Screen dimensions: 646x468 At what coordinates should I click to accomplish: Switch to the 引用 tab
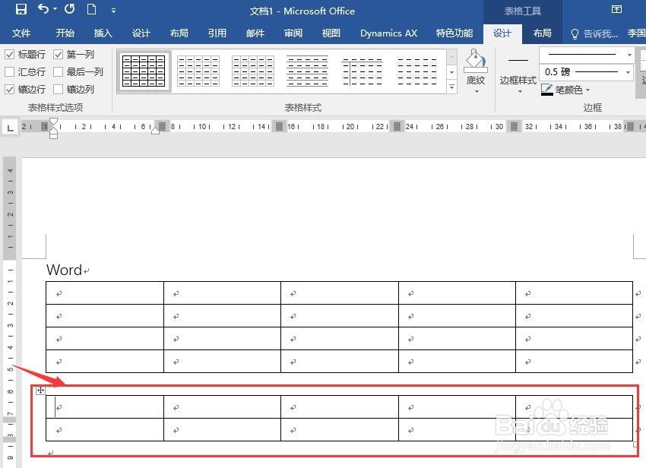pos(217,33)
